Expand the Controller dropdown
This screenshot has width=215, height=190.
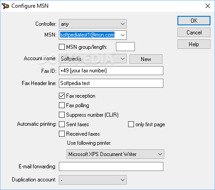pos(93,24)
